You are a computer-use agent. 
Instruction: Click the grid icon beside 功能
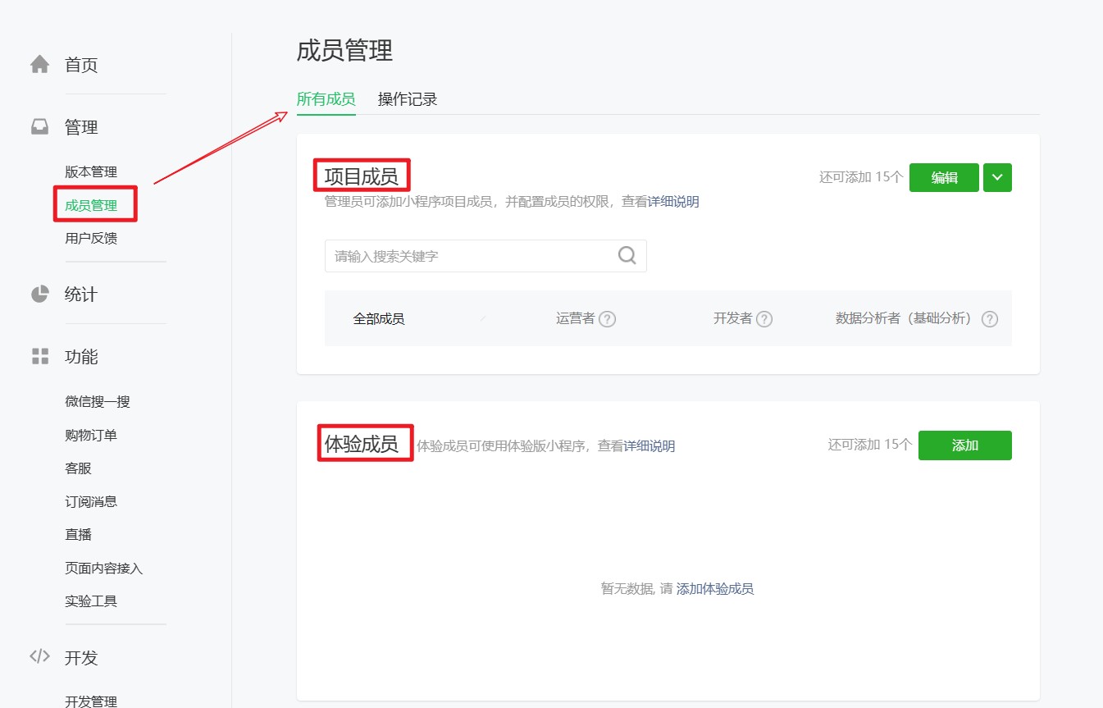click(39, 357)
